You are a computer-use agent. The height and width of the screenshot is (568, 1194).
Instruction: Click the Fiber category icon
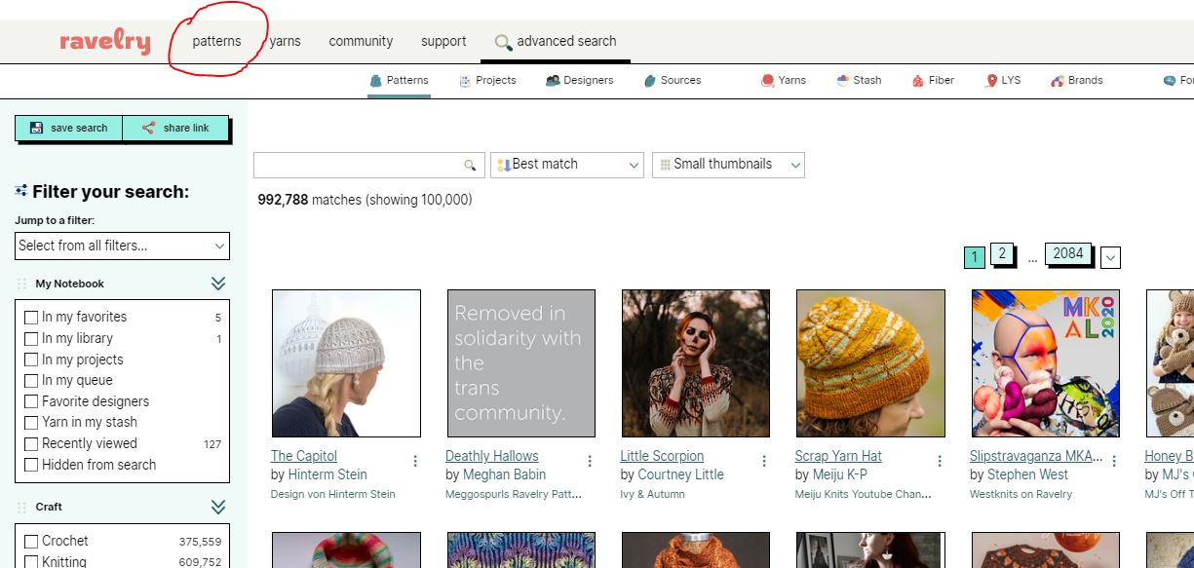[918, 81]
